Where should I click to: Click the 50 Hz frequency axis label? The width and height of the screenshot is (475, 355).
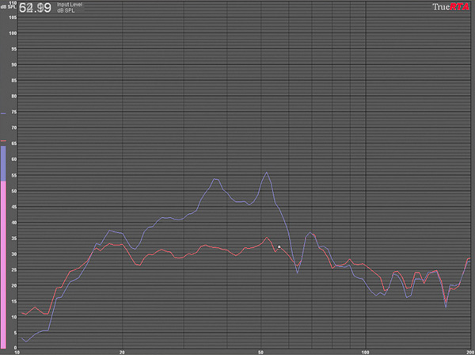(x=260, y=351)
